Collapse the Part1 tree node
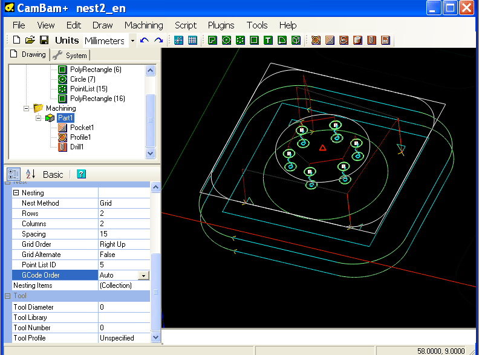 [39, 118]
